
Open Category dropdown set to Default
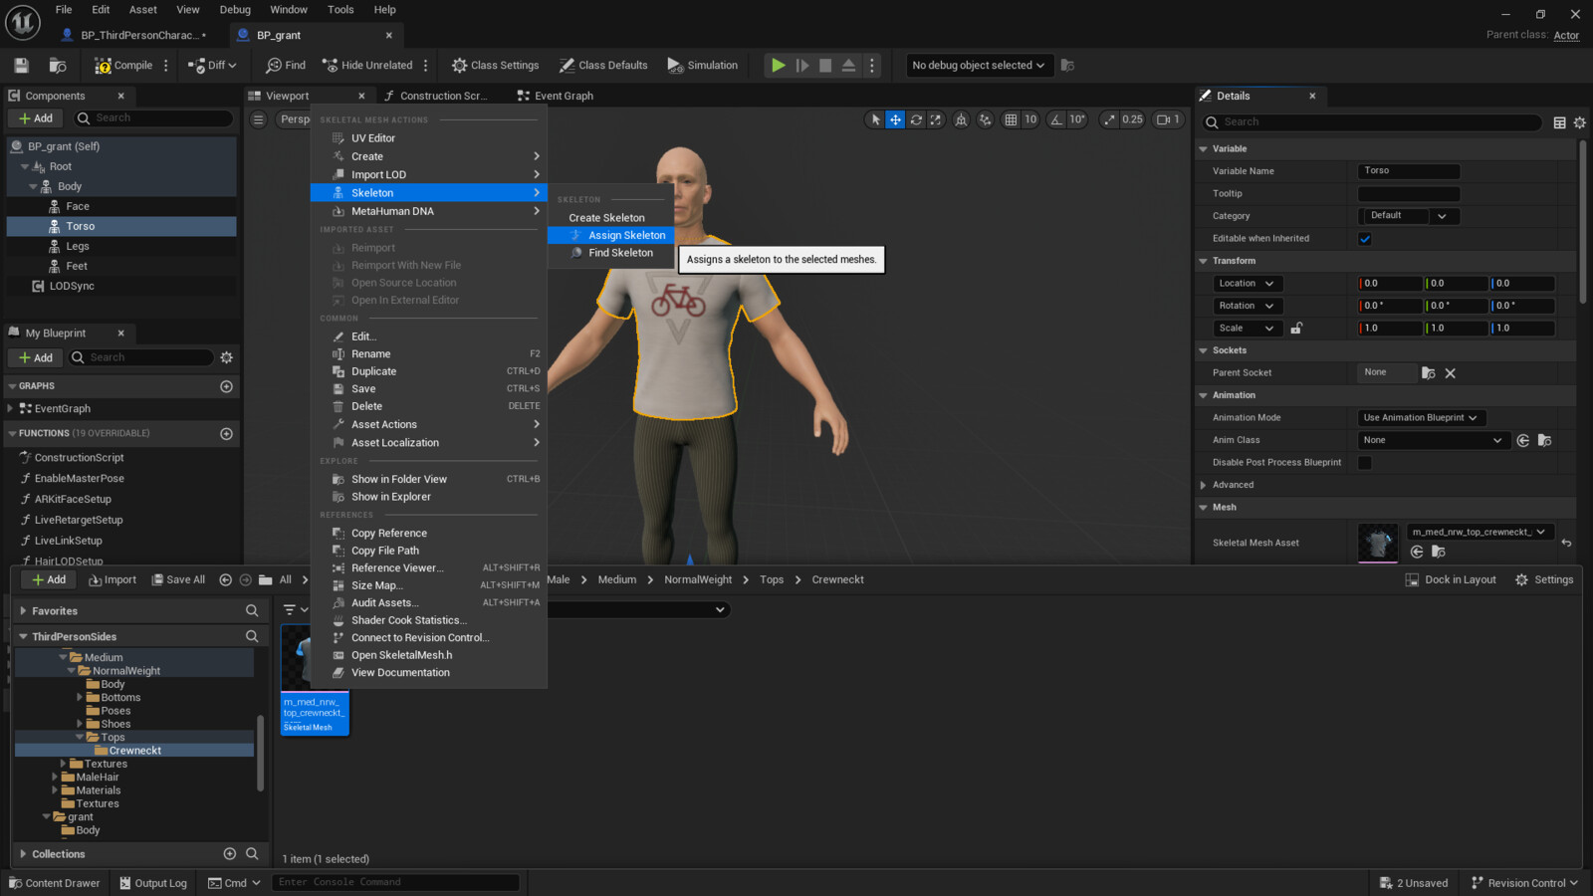1410,216
